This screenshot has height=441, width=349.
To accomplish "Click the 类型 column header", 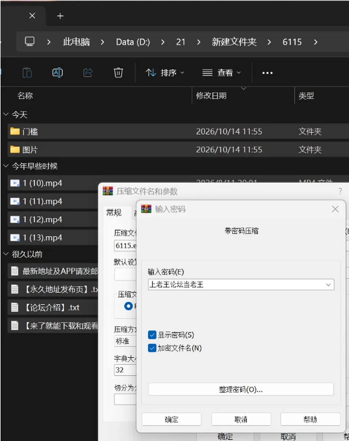I will (306, 96).
